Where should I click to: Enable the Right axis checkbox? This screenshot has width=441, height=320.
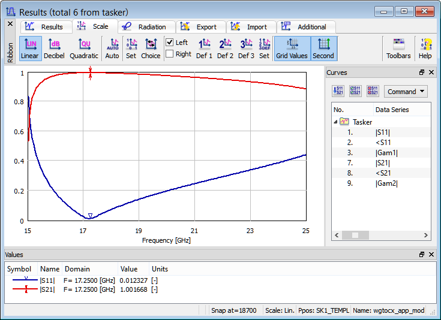click(170, 54)
